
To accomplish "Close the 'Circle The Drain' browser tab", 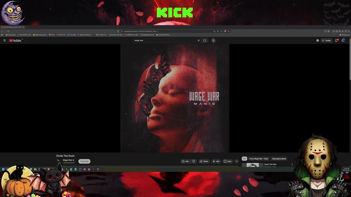I will click(x=23, y=27).
